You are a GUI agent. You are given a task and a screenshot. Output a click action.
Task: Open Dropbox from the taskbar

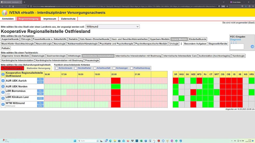132,141
